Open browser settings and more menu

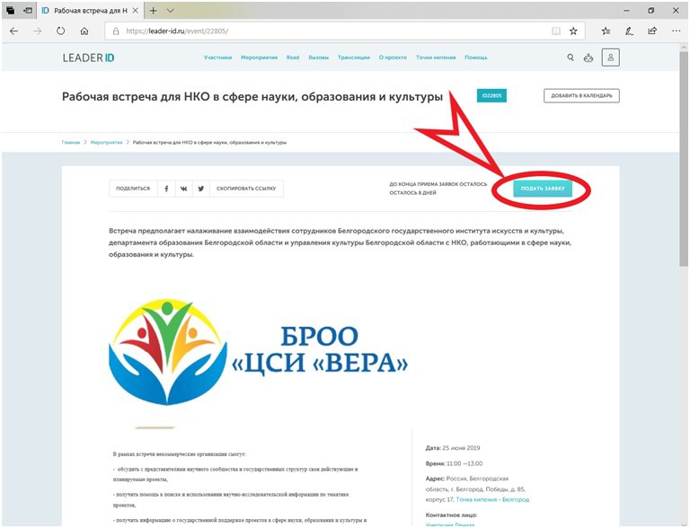tap(677, 31)
